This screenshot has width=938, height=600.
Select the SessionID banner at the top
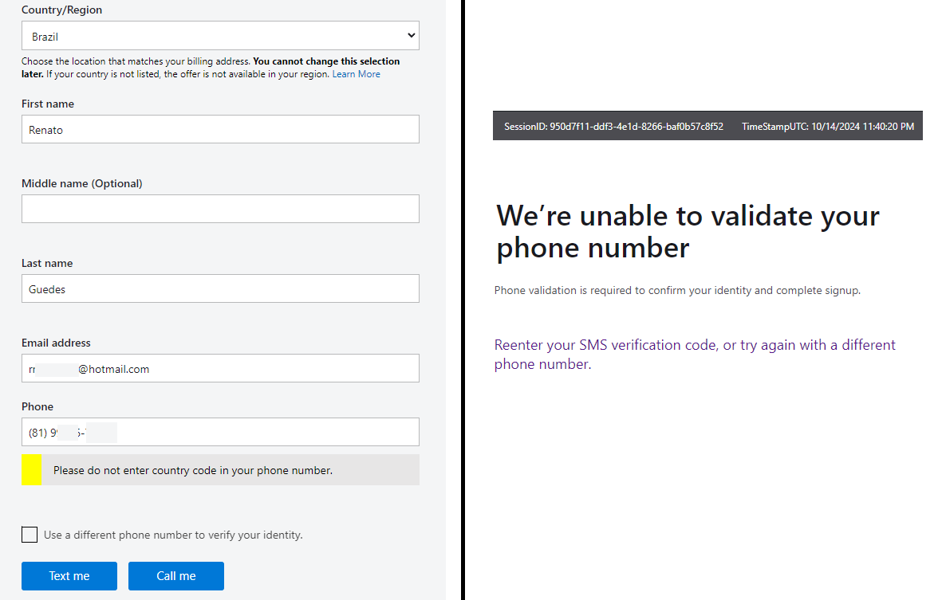[613, 126]
